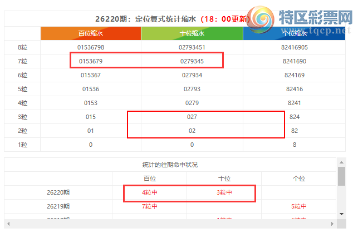This screenshot has height=243, width=358.
Task: Click the vertical scrollbar thumb
Action: pos(341,176)
